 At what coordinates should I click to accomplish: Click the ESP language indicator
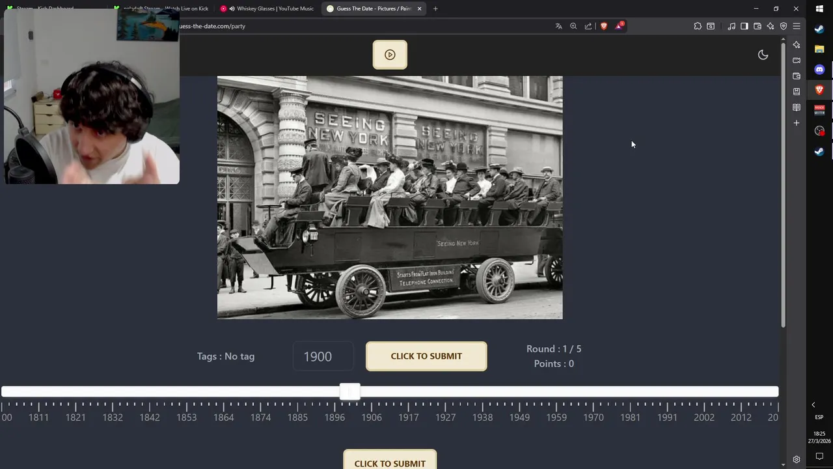819,418
